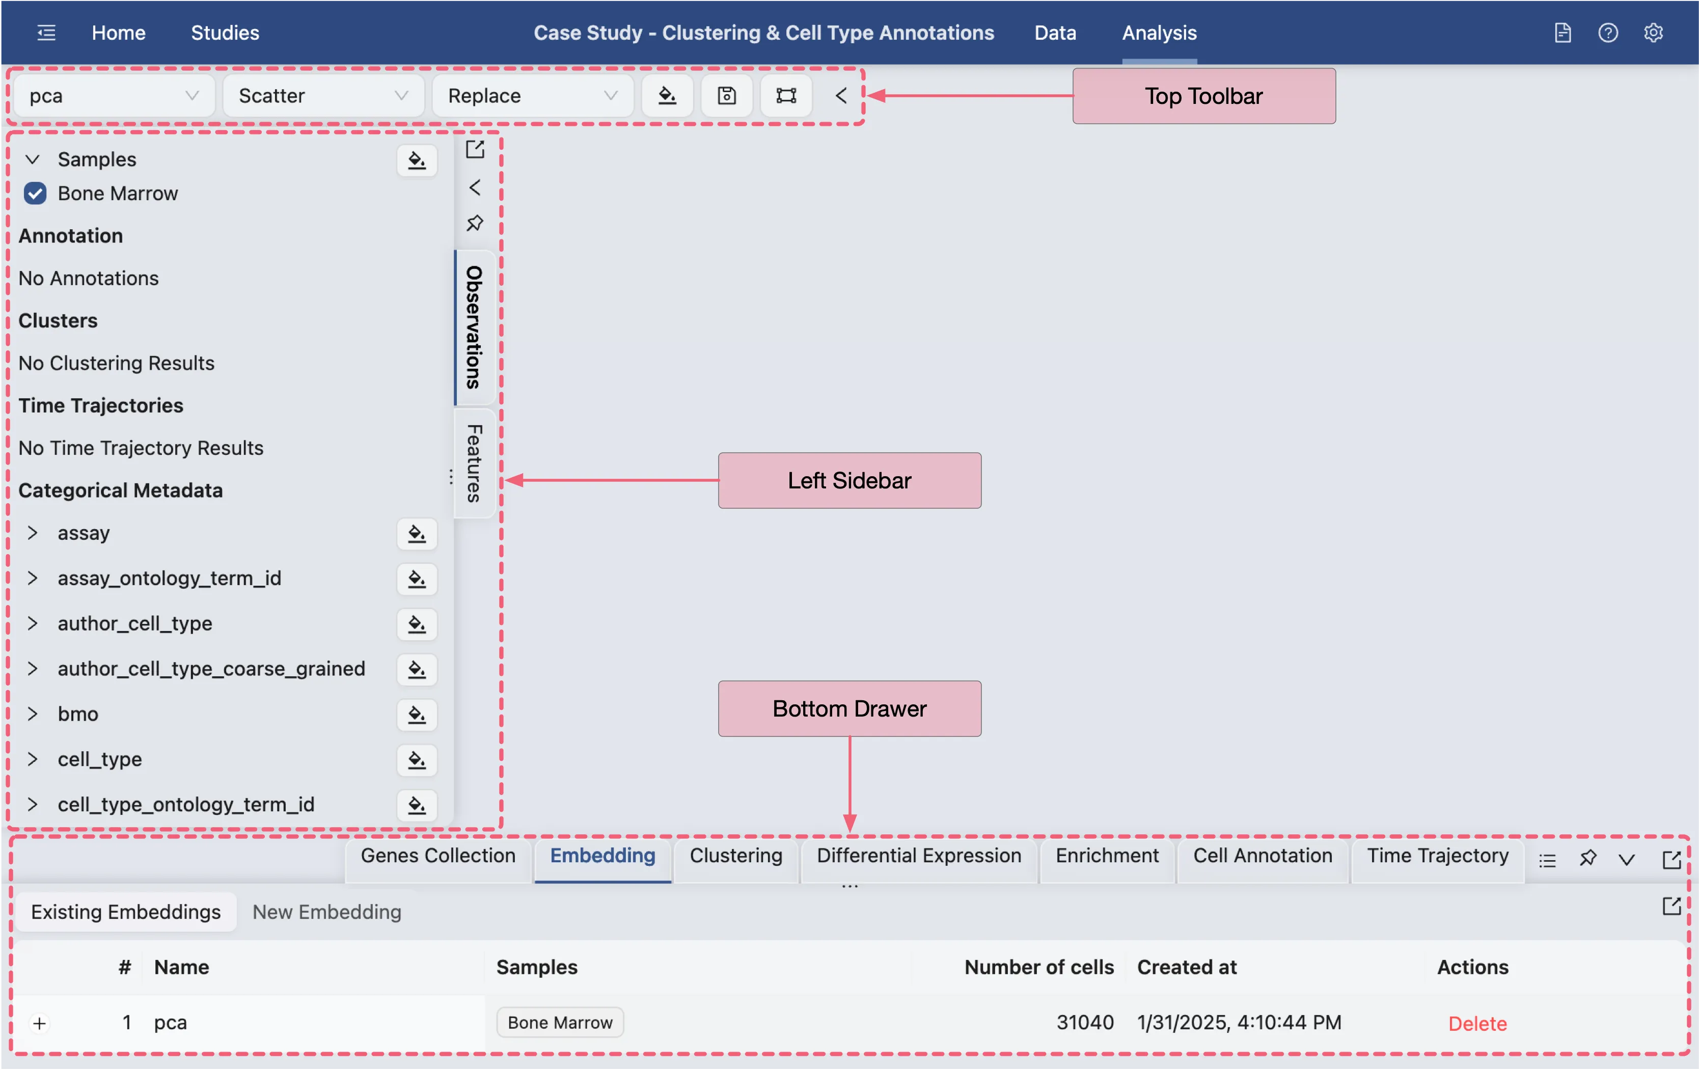The image size is (1699, 1069).
Task: Select the box selection tool in toolbar
Action: 785,95
